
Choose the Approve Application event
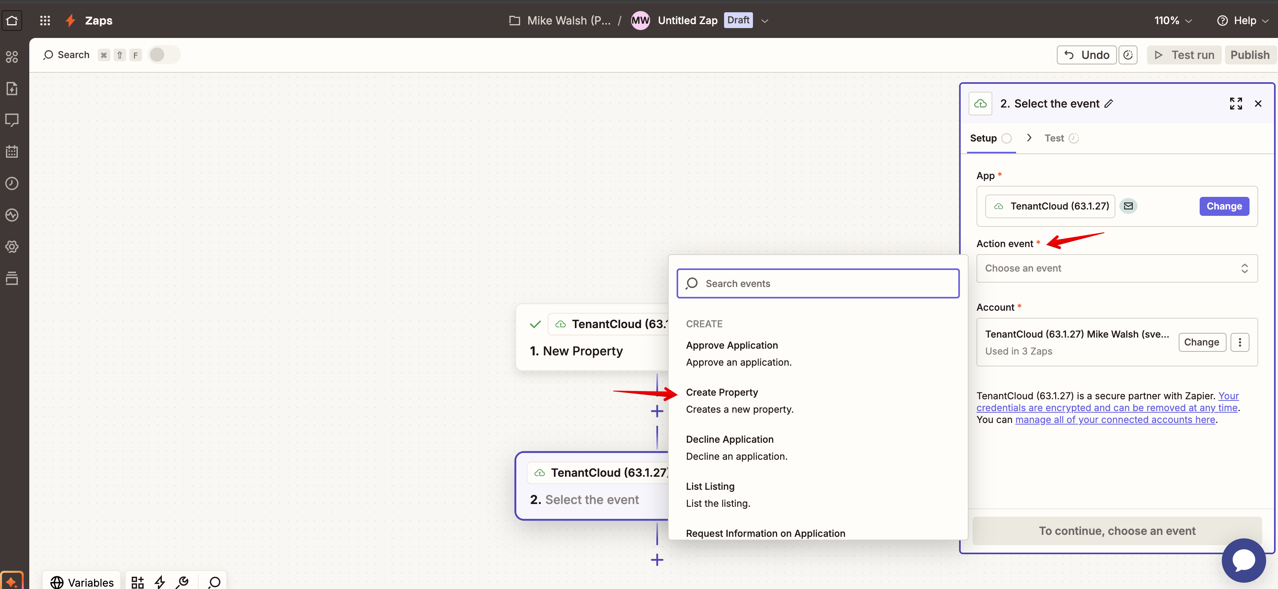coord(817,353)
